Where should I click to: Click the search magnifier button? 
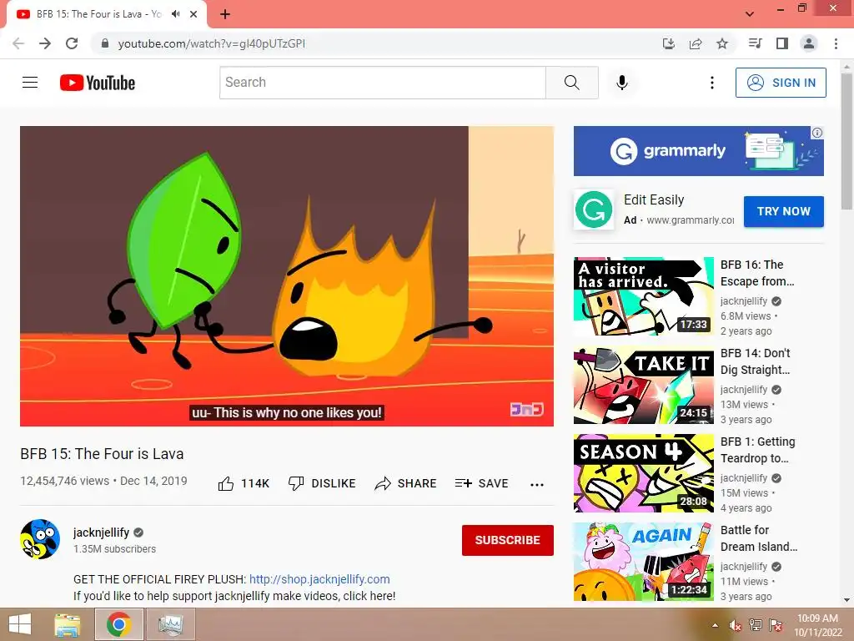(x=572, y=83)
